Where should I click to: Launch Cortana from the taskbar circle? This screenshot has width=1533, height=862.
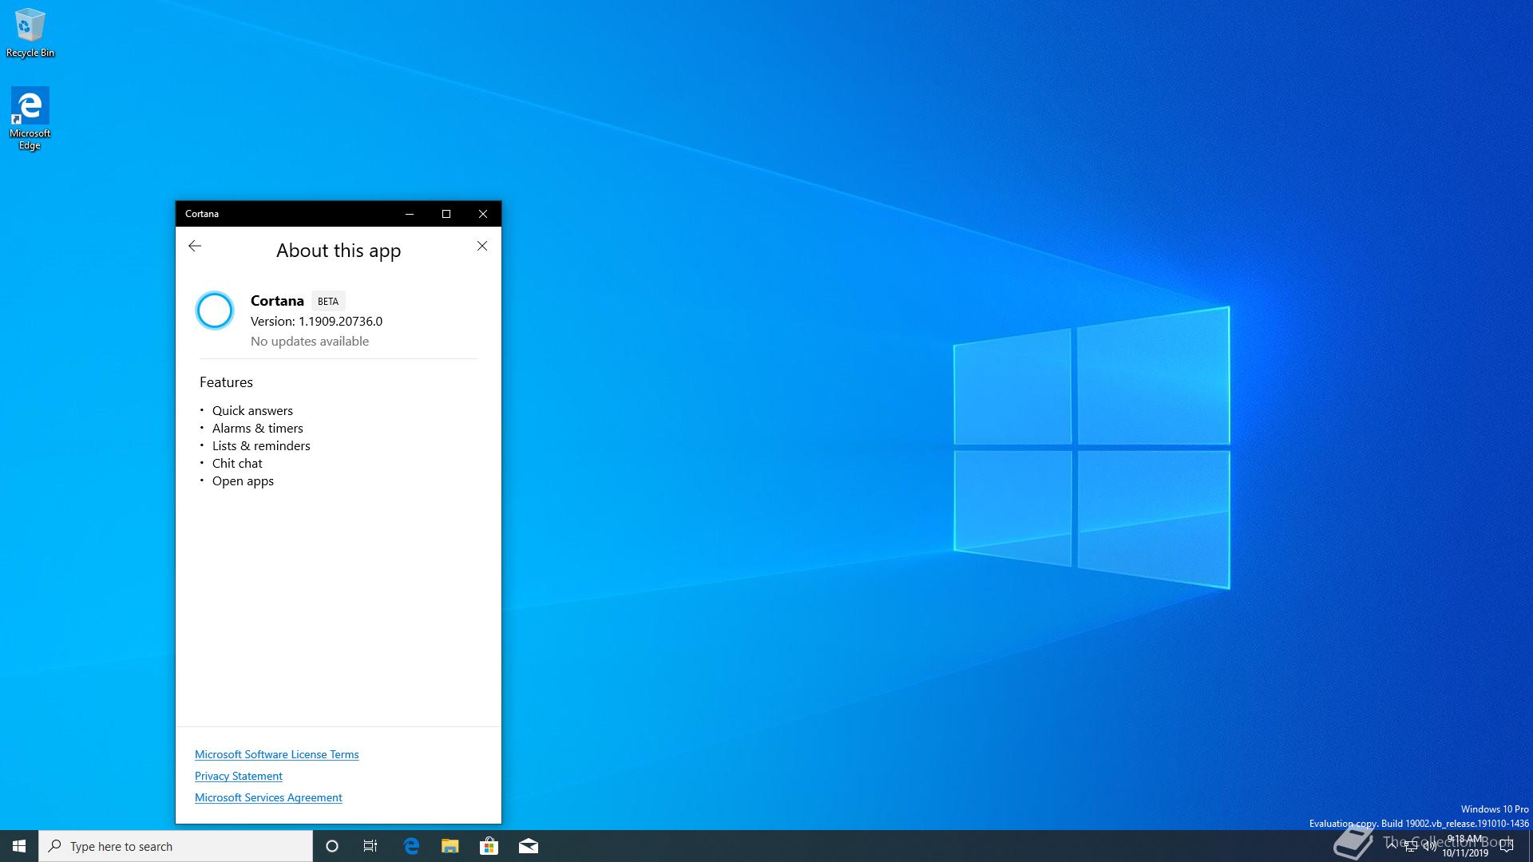click(332, 846)
